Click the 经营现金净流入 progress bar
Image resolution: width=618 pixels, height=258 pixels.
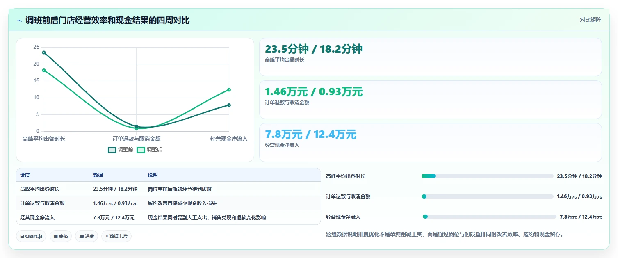coord(489,217)
